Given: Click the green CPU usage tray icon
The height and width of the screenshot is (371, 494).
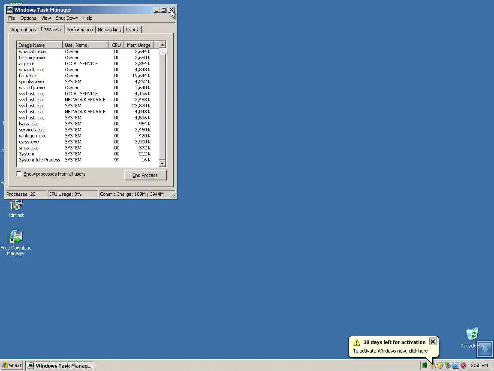Looking at the screenshot, I should tap(425, 365).
